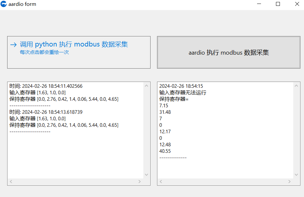
Task: Minimize the aardio form window
Action: (x=259, y=4)
